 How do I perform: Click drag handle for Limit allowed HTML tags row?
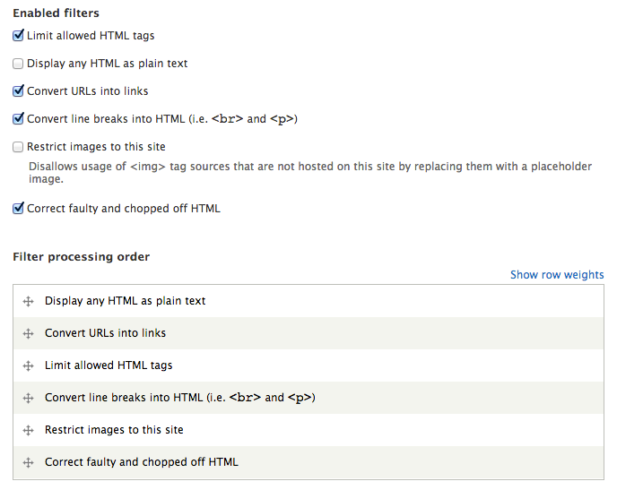[28, 366]
